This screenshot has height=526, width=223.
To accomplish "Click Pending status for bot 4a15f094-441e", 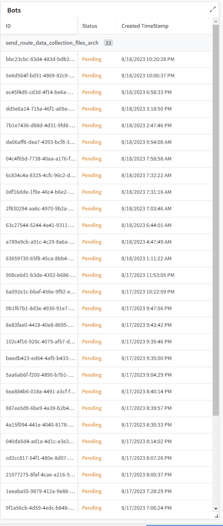I will 92,425.
